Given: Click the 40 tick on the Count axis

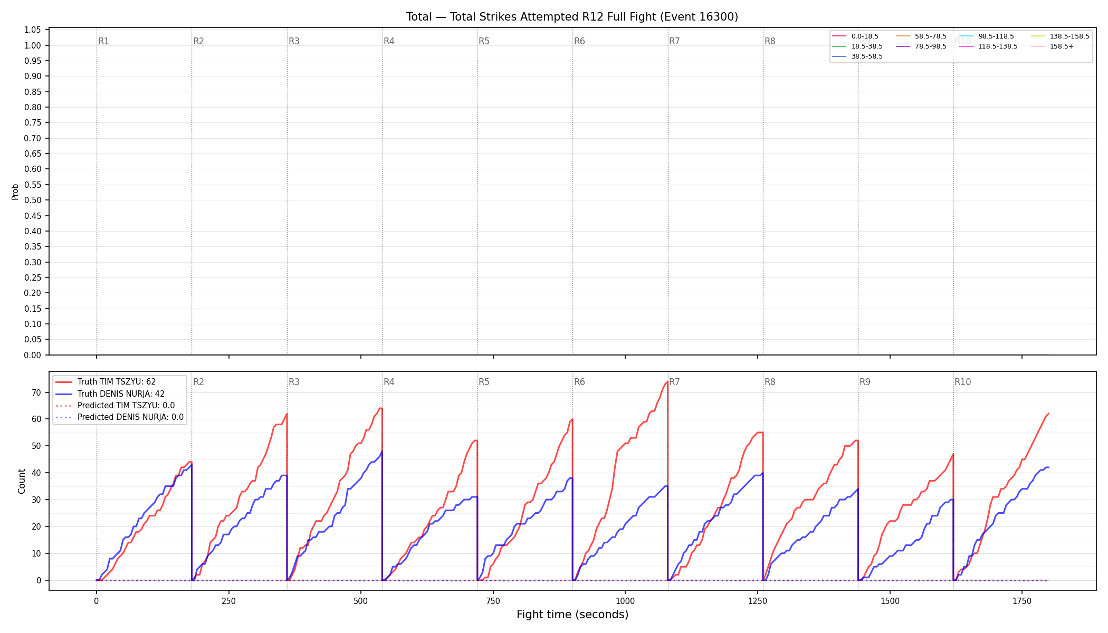Looking at the screenshot, I should pyautogui.click(x=36, y=473).
